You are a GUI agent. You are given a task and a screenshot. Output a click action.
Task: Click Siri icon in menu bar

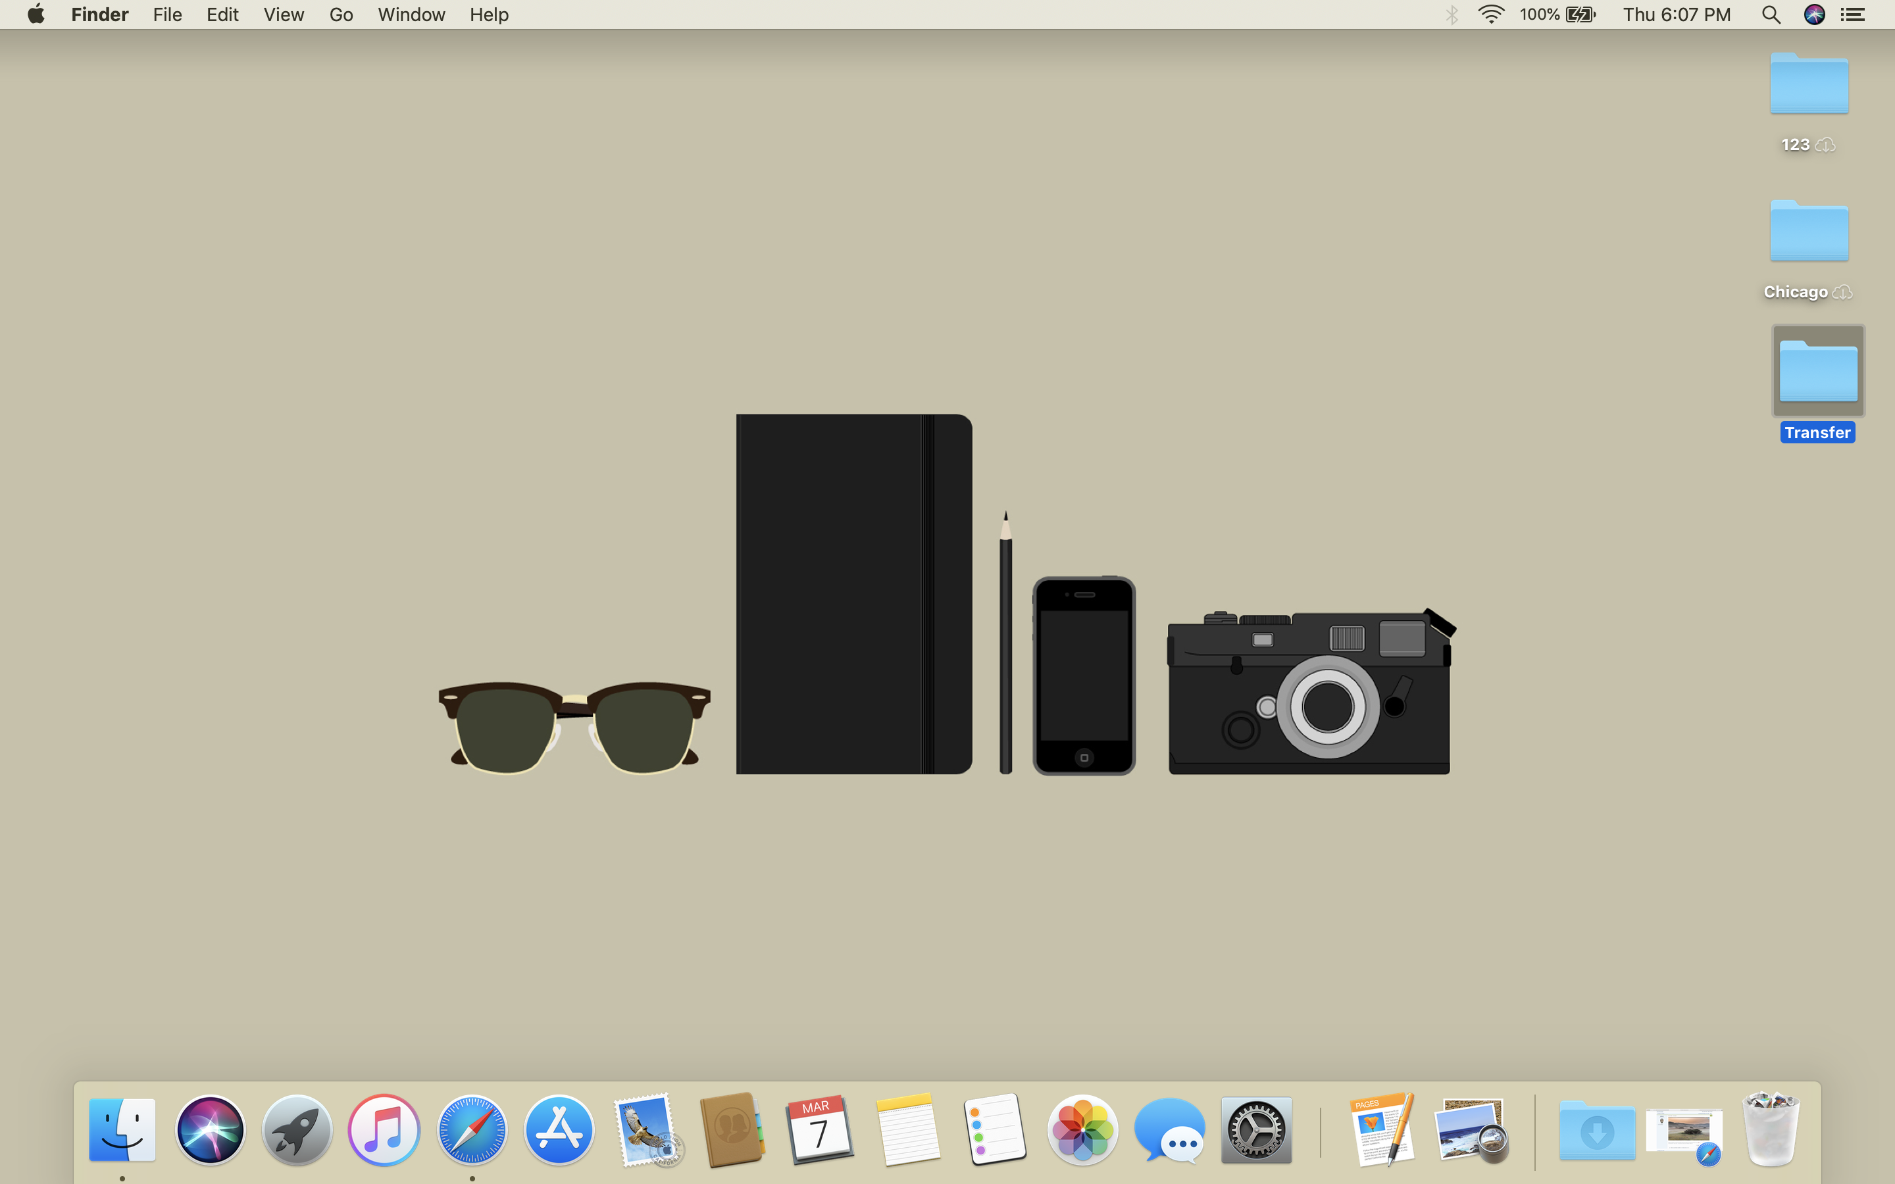point(1814,15)
